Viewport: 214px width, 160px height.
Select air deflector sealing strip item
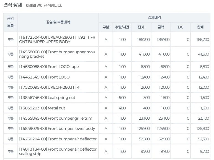(x=58, y=151)
